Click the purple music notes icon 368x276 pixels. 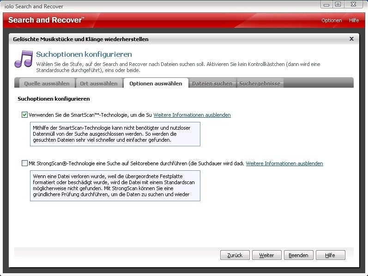click(x=24, y=59)
